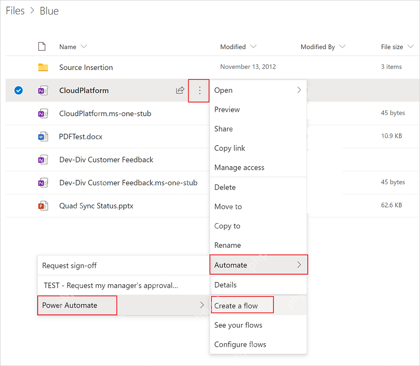Click the CloudPlatform OneNote file icon
Screen dimensions: 420x366
click(x=43, y=90)
